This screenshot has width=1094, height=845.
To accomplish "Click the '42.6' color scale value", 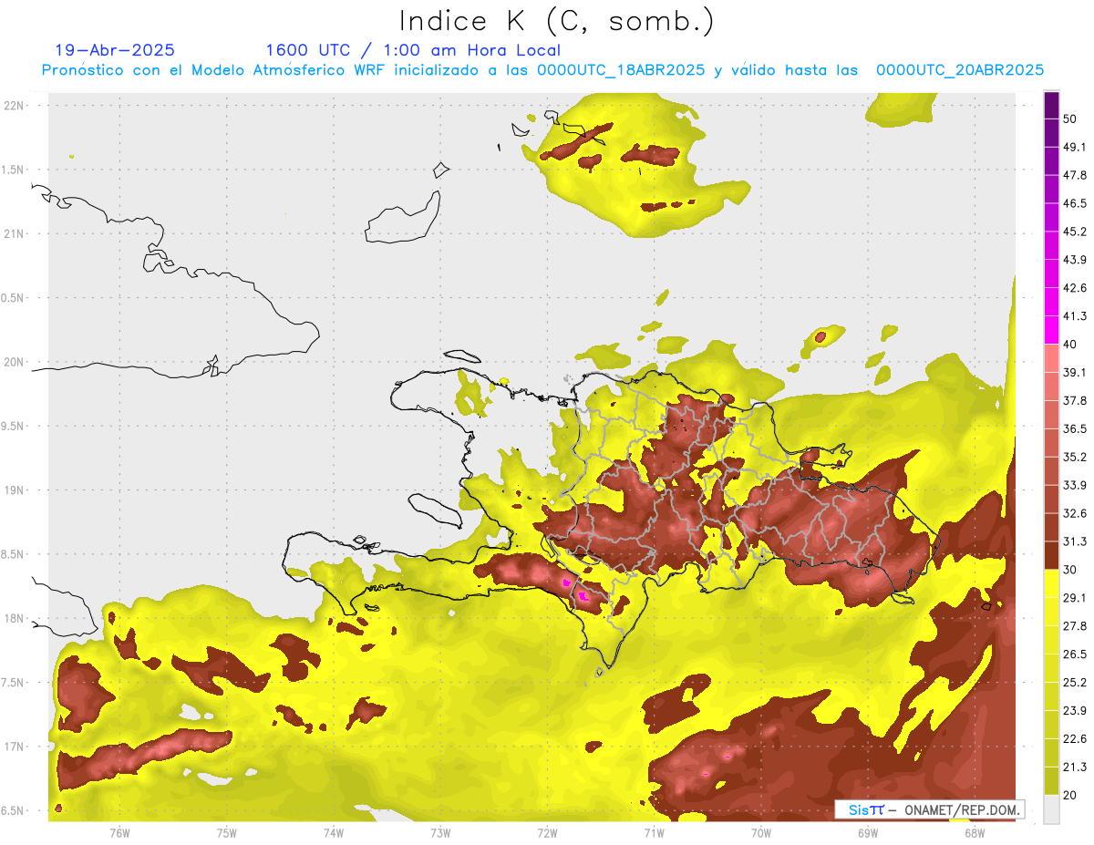I will (x=1076, y=288).
